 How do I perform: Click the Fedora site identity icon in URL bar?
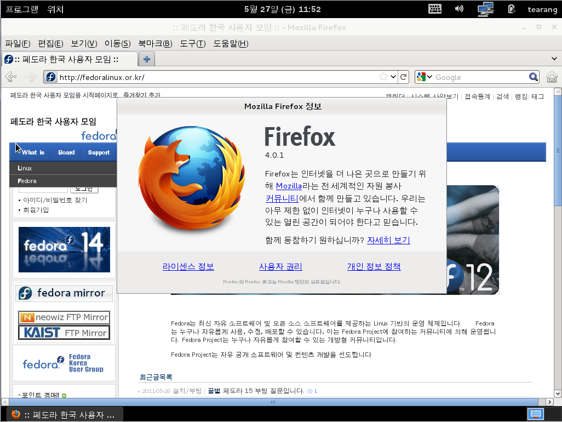pos(51,77)
